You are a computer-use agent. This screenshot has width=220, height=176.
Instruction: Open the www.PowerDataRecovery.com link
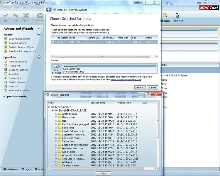126,79
